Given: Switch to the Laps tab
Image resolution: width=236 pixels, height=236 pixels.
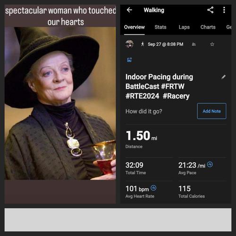Looking at the screenshot, I should click(x=184, y=27).
